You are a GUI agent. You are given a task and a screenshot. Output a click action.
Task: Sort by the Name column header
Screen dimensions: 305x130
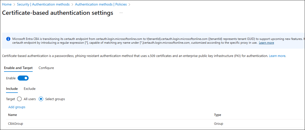[13, 115]
